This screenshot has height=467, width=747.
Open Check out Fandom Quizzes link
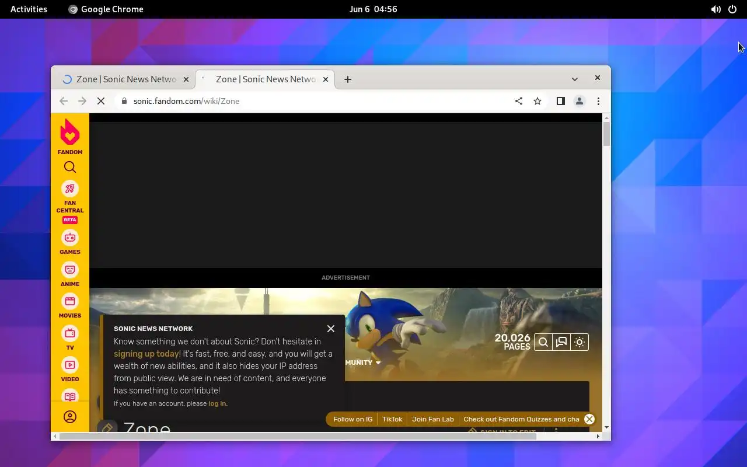tap(521, 419)
